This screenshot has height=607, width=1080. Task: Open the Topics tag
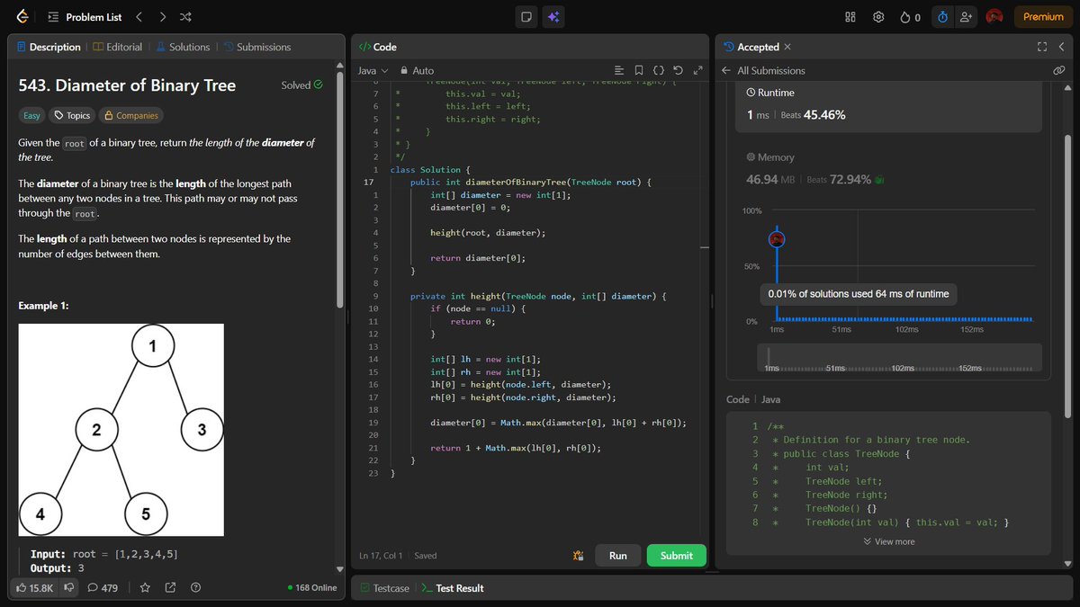coord(71,115)
